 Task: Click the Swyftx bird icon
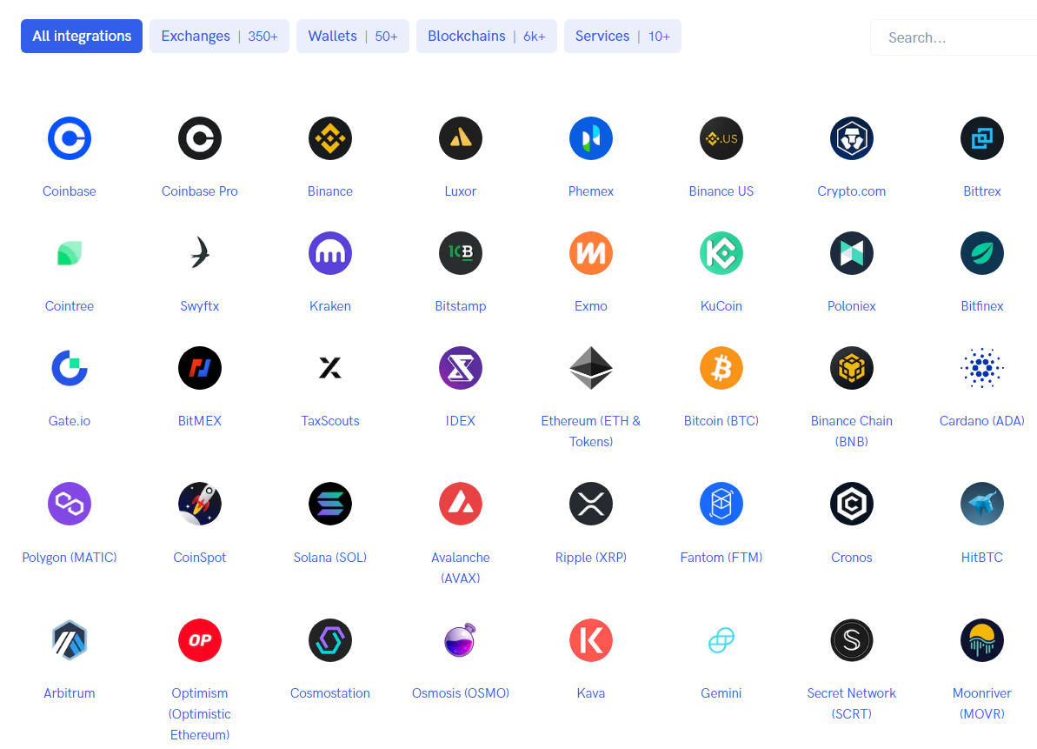[200, 253]
